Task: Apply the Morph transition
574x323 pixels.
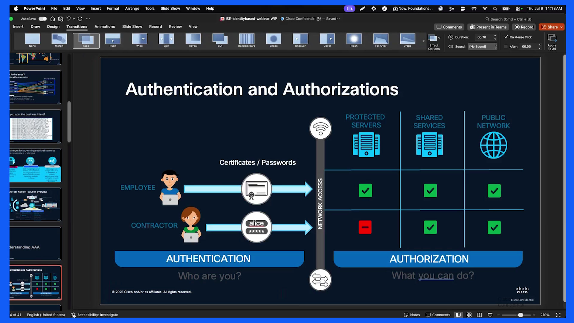Action: 59,40
